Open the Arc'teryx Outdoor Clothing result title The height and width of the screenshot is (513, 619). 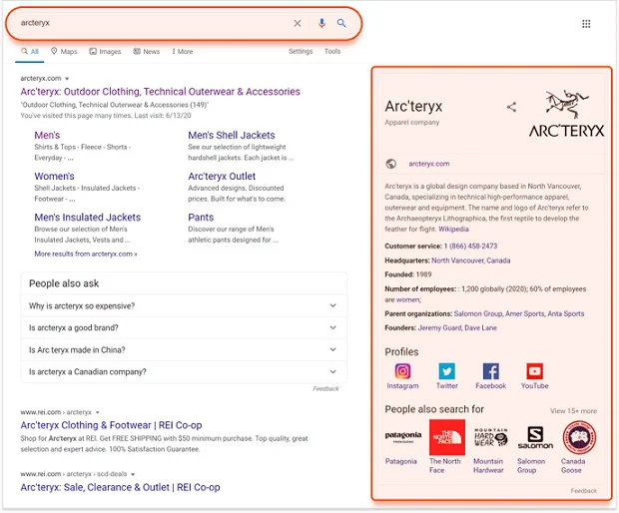click(161, 92)
